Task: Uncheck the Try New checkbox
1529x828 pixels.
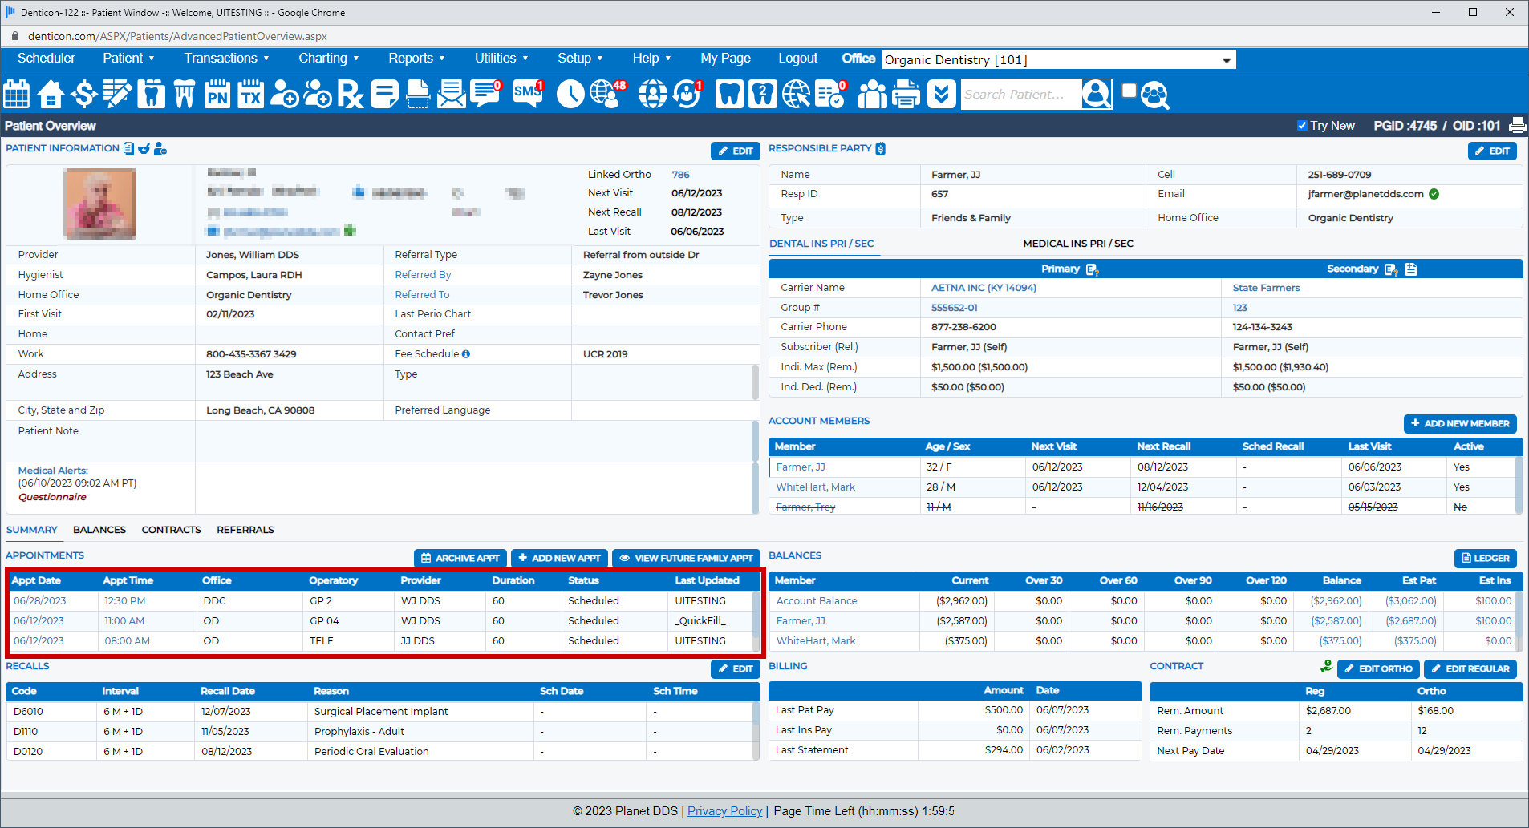Action: (1302, 126)
